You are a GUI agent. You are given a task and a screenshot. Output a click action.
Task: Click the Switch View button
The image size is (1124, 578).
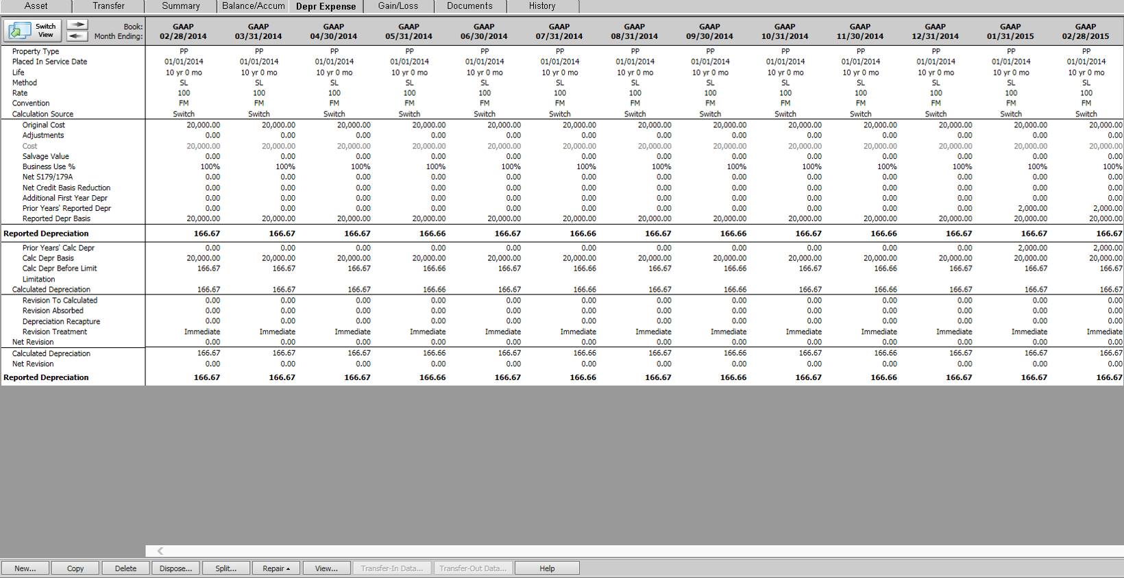click(33, 31)
